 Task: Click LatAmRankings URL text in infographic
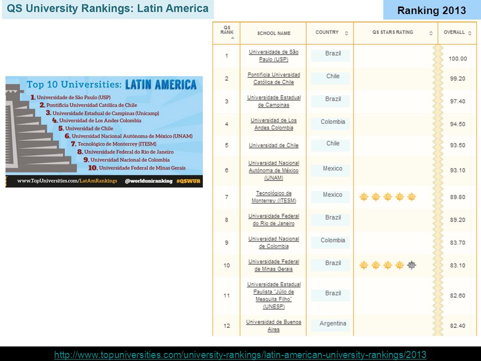(x=67, y=181)
